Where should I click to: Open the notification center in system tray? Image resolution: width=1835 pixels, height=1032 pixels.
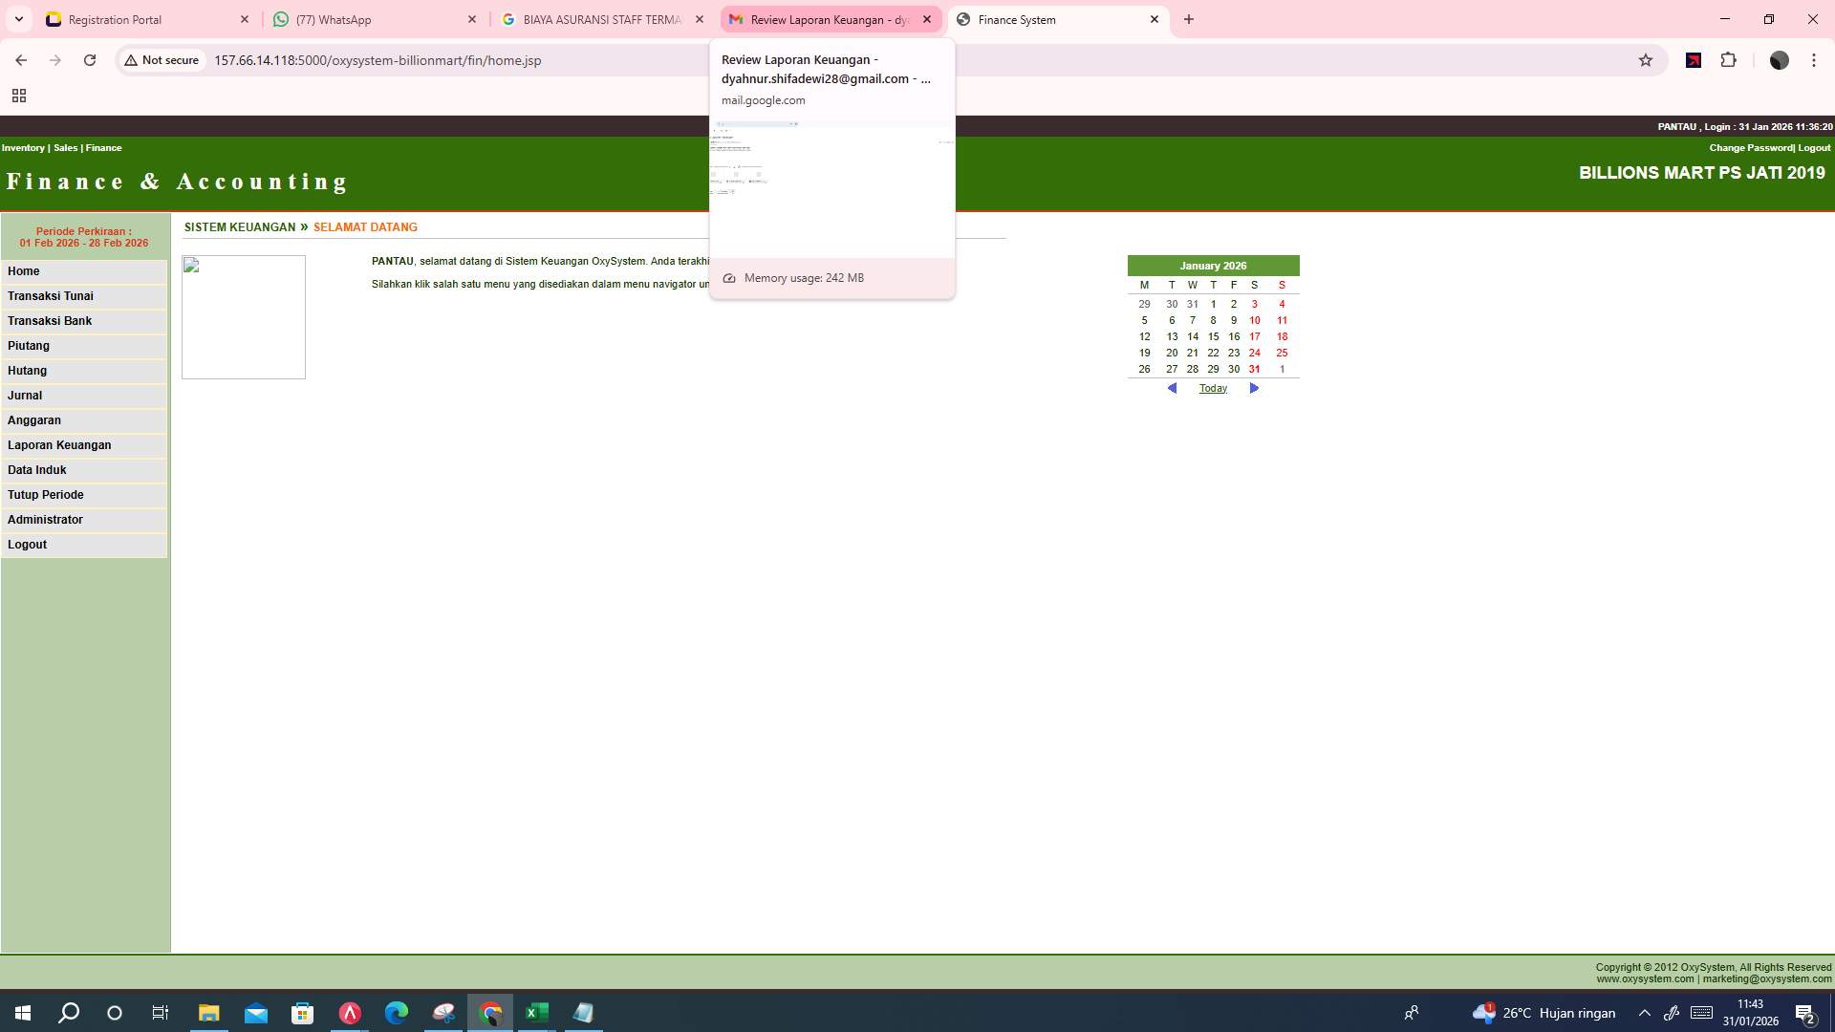(1804, 1012)
